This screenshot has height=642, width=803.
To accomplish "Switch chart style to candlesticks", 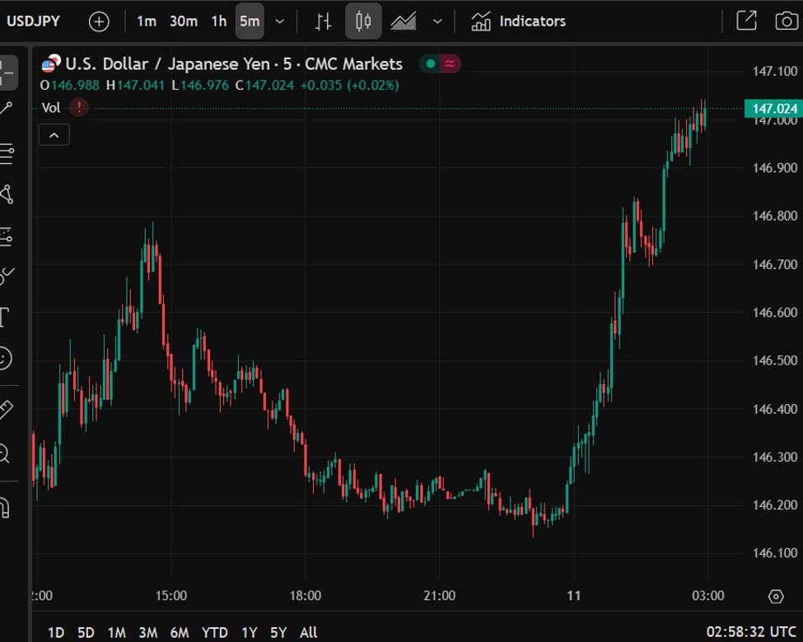I will click(363, 21).
